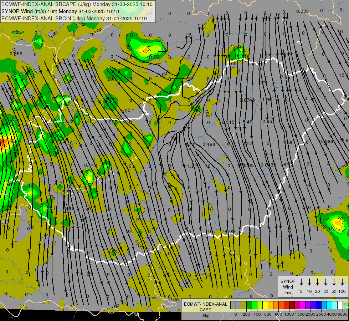Click the map value 5.49
This screenshot has width=349, height=321.
click(247, 122)
